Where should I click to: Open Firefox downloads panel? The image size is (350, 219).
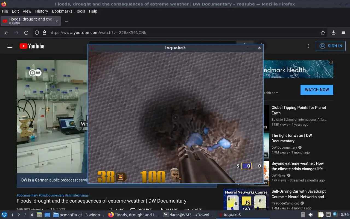click(x=333, y=33)
